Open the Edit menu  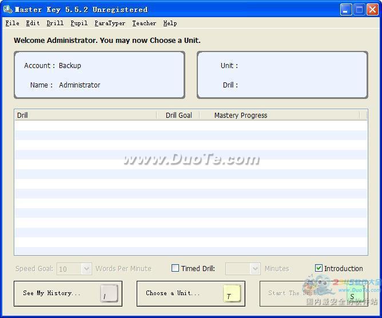tap(33, 23)
